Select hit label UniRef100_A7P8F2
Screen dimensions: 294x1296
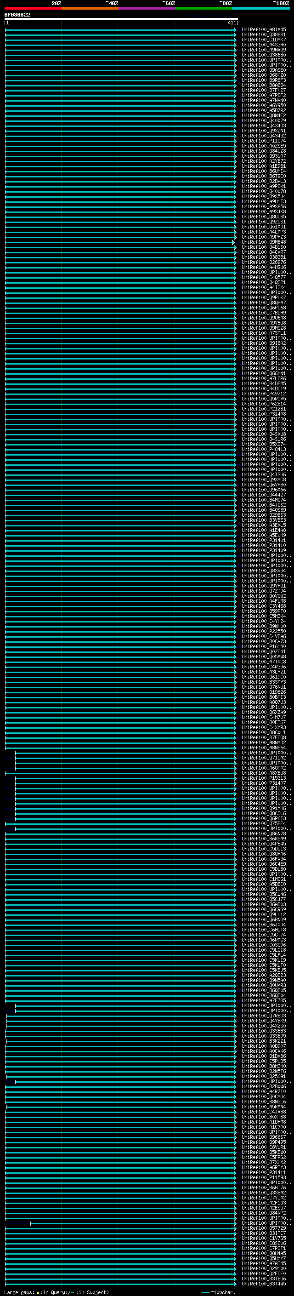tap(264, 96)
